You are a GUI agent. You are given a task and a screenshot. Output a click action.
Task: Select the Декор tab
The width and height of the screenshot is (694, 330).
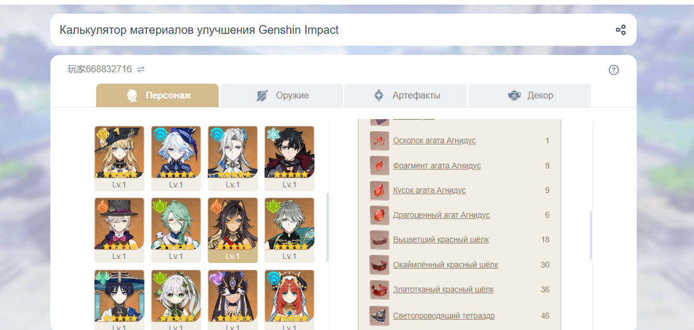click(x=529, y=95)
